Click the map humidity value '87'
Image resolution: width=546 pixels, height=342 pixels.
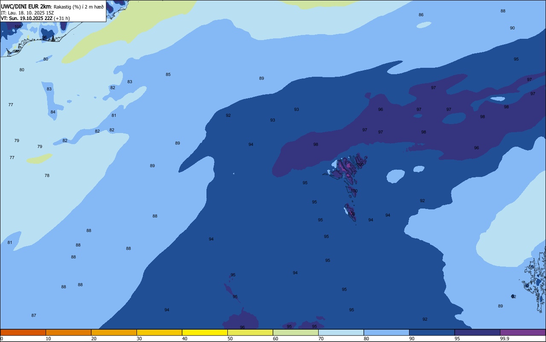coord(34,316)
